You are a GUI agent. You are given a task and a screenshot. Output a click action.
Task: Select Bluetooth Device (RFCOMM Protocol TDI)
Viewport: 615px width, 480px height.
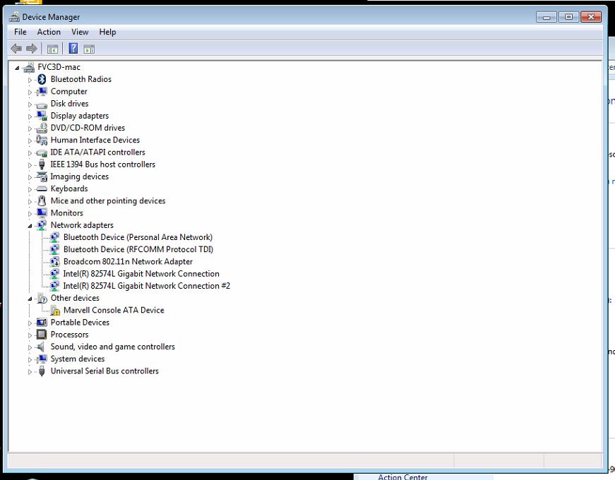tap(138, 249)
